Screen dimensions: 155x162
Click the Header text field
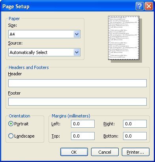pyautogui.click(x=77, y=83)
